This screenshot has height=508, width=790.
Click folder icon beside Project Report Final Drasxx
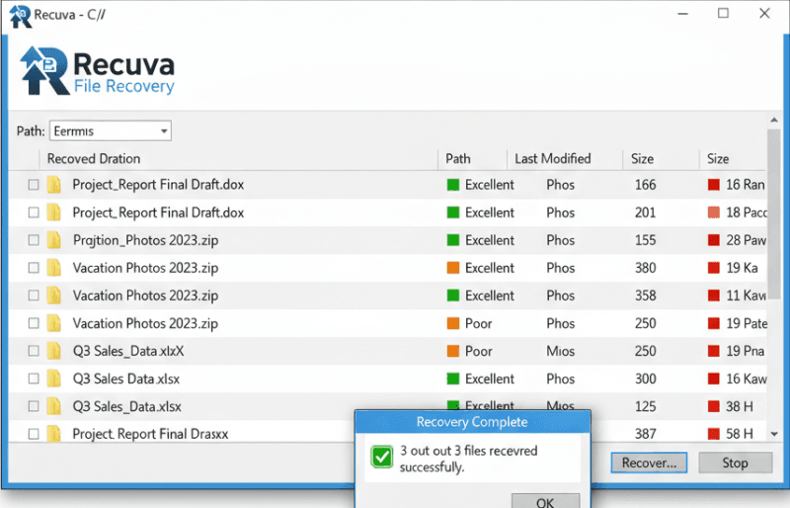click(x=54, y=434)
